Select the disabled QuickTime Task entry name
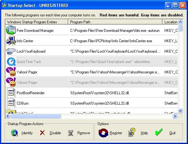Screen dimensions: 188x144 (29, 62)
